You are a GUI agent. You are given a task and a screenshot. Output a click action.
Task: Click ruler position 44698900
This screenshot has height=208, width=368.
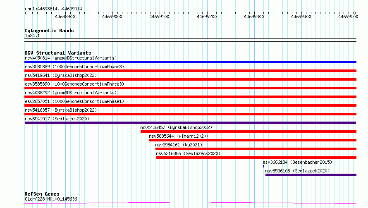point(65,17)
